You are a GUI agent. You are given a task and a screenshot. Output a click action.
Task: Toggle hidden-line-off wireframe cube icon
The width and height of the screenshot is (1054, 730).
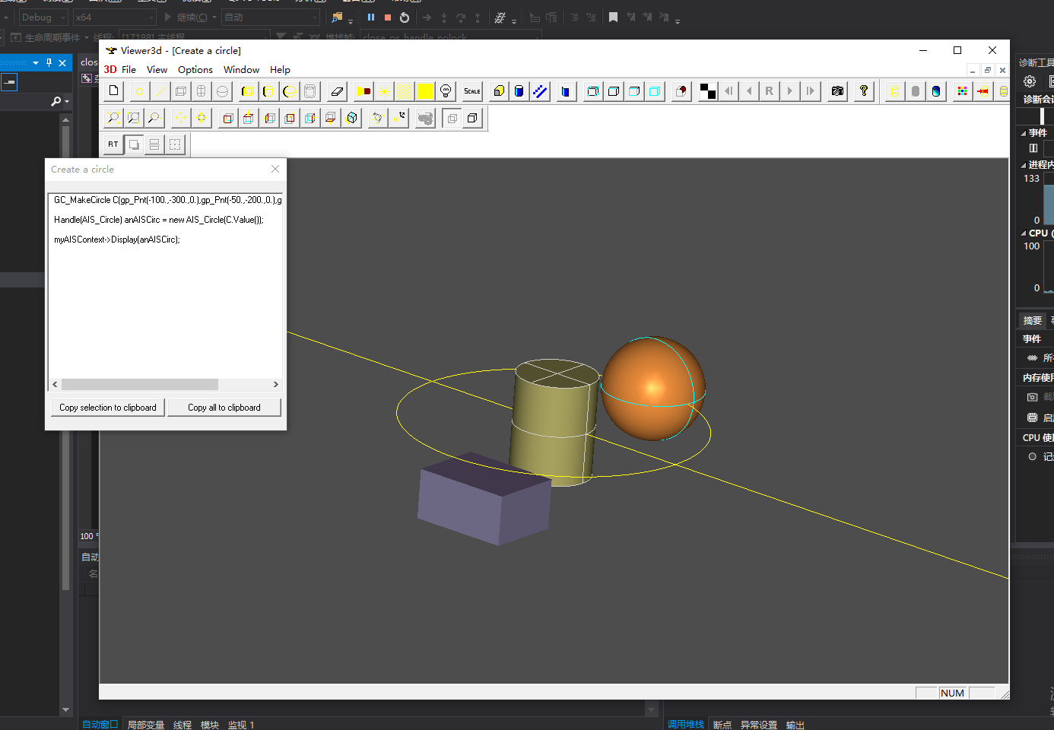(x=452, y=118)
